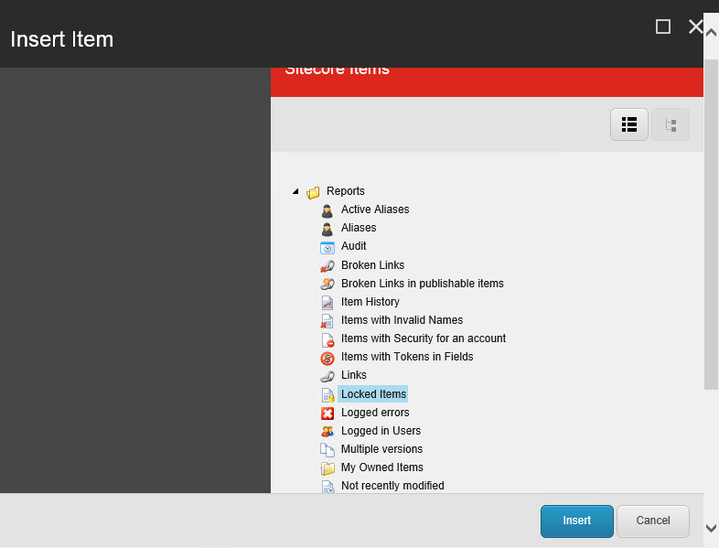Select the Logged errors report
Screen dimensions: 719x548
[375, 413]
